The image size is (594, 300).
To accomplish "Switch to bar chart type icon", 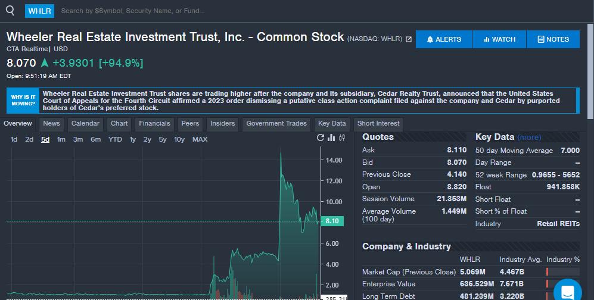I will [331, 137].
